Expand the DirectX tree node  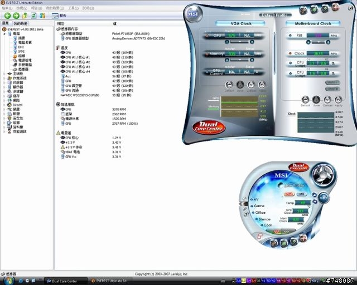point(4,105)
